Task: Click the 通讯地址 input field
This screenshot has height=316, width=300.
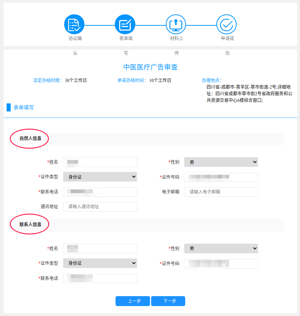Action: (x=100, y=207)
